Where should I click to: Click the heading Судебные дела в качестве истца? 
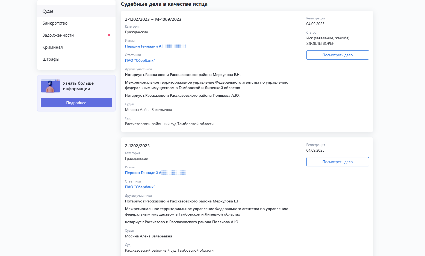164,4
